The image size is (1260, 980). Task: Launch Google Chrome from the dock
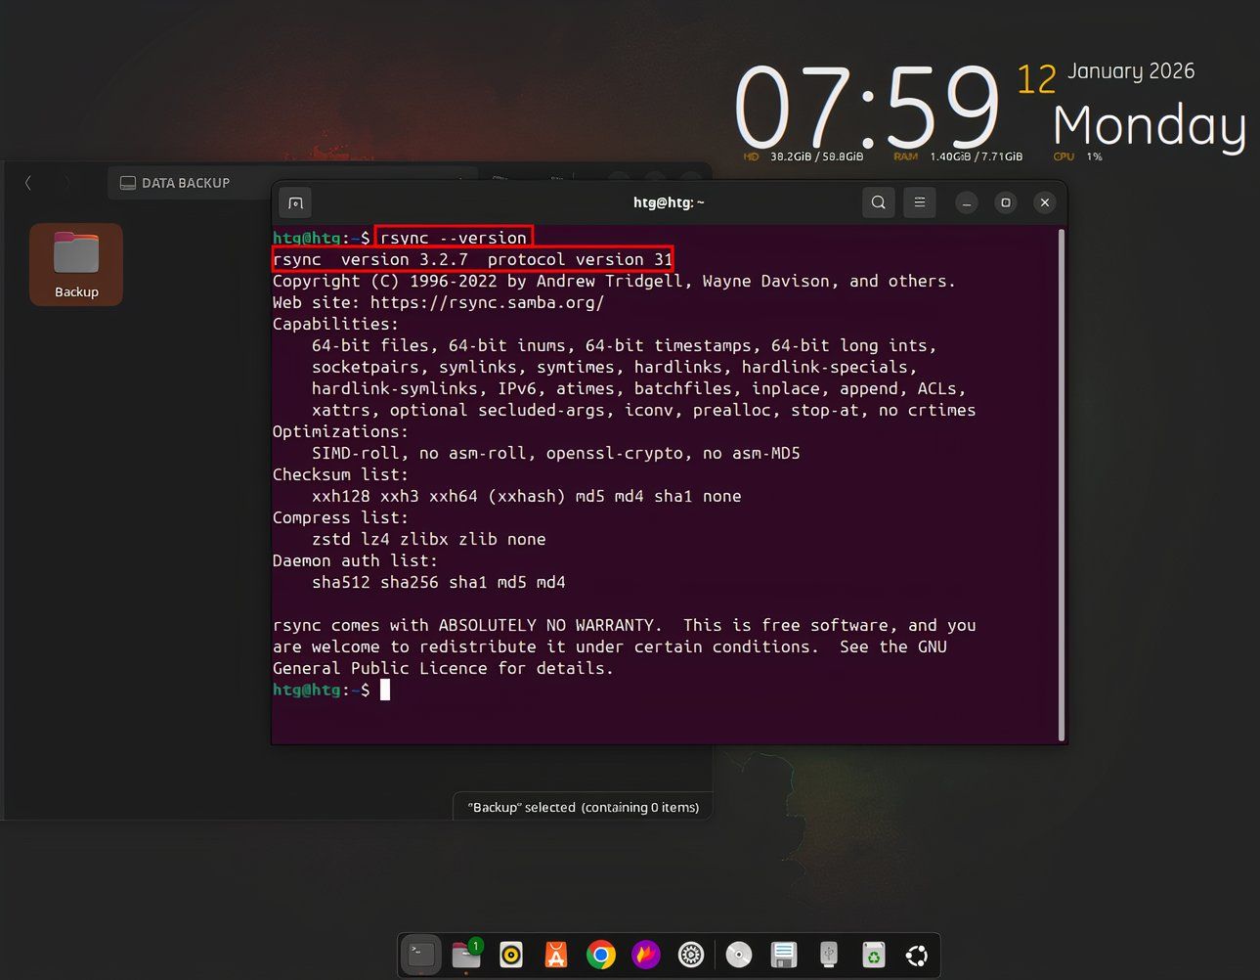point(600,954)
